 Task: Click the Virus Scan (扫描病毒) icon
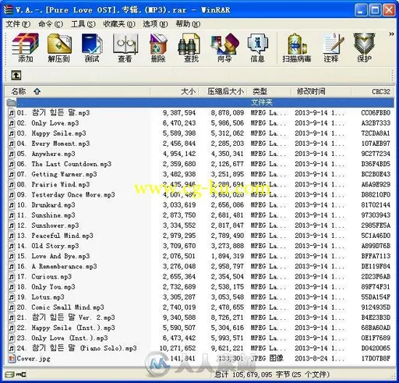click(x=297, y=48)
